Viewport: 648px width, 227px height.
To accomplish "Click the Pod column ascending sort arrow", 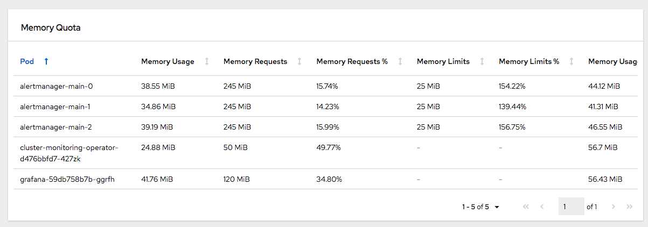I will pos(46,61).
